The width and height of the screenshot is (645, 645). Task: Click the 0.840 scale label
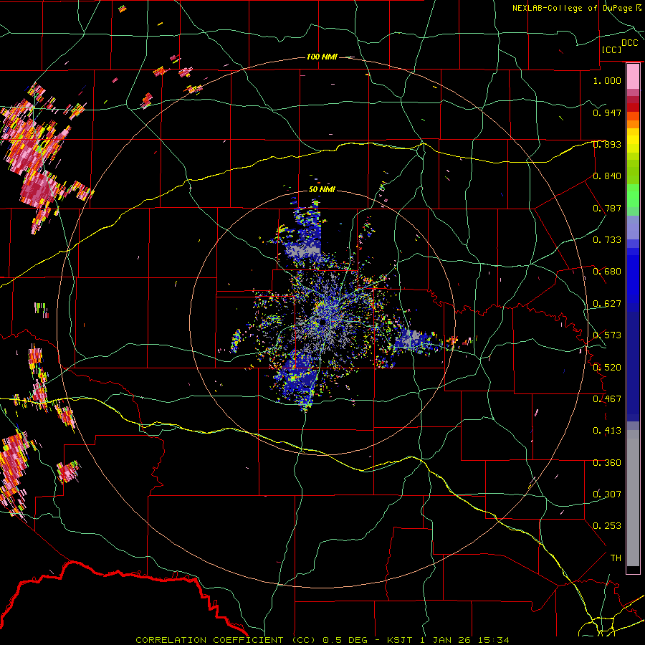click(607, 176)
